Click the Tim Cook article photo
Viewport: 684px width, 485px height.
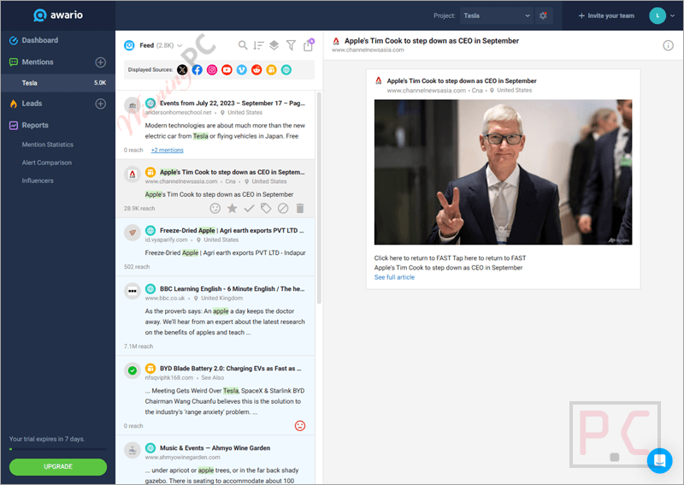503,172
